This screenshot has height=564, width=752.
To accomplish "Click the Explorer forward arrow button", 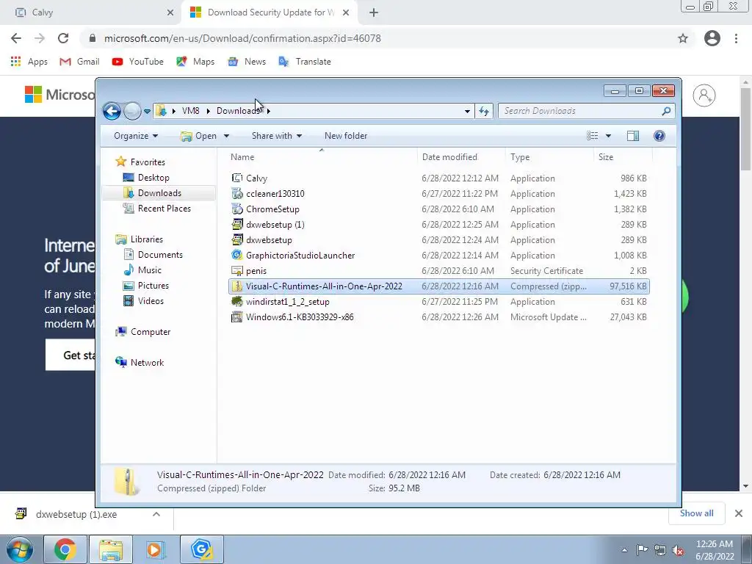I will coord(132,112).
